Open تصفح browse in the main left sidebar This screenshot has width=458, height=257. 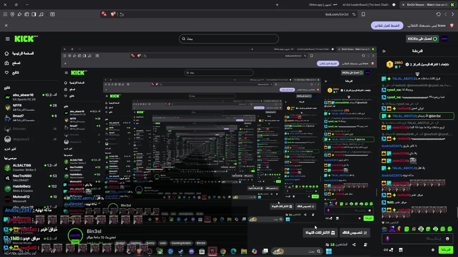[x=12, y=63]
